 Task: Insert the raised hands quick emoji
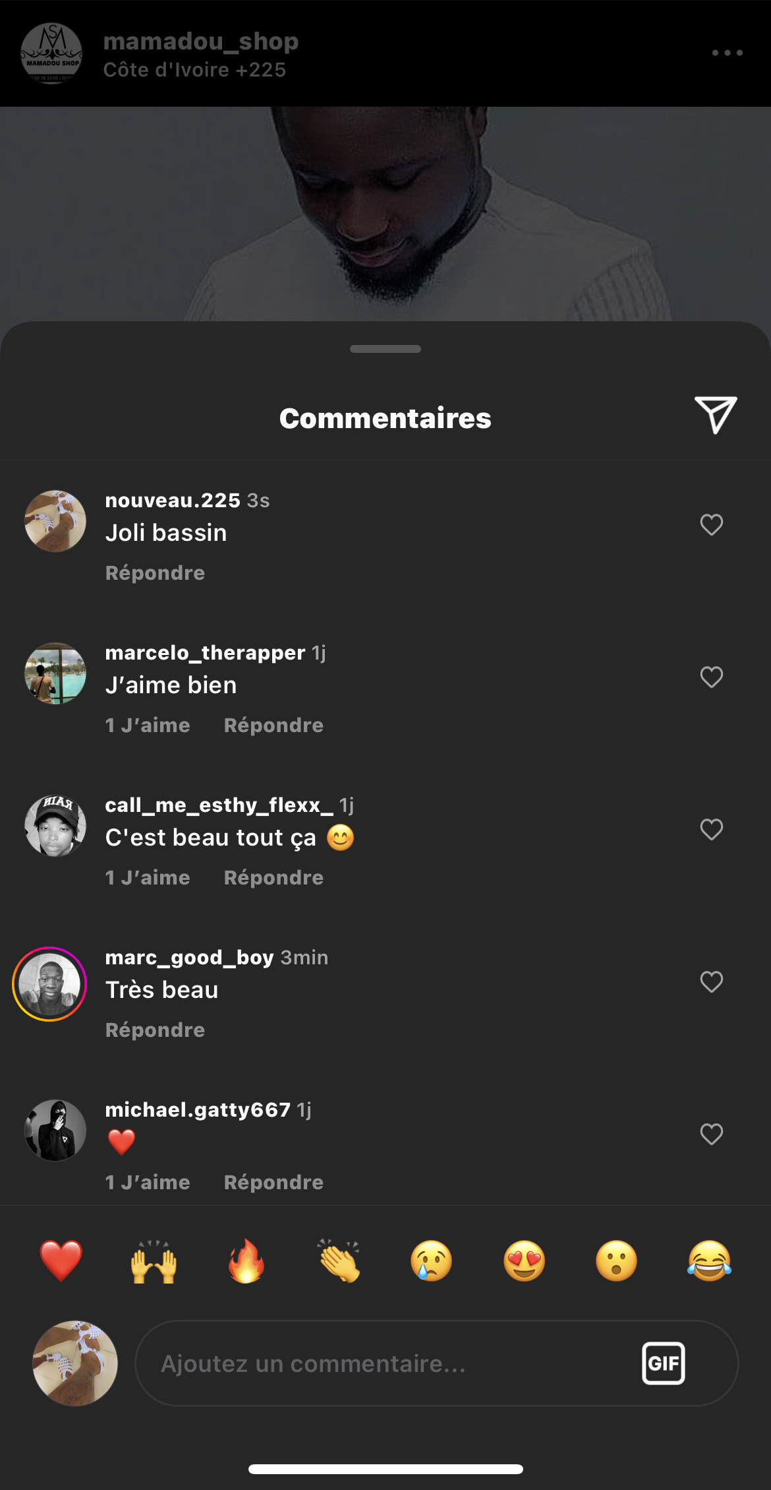click(x=154, y=1261)
